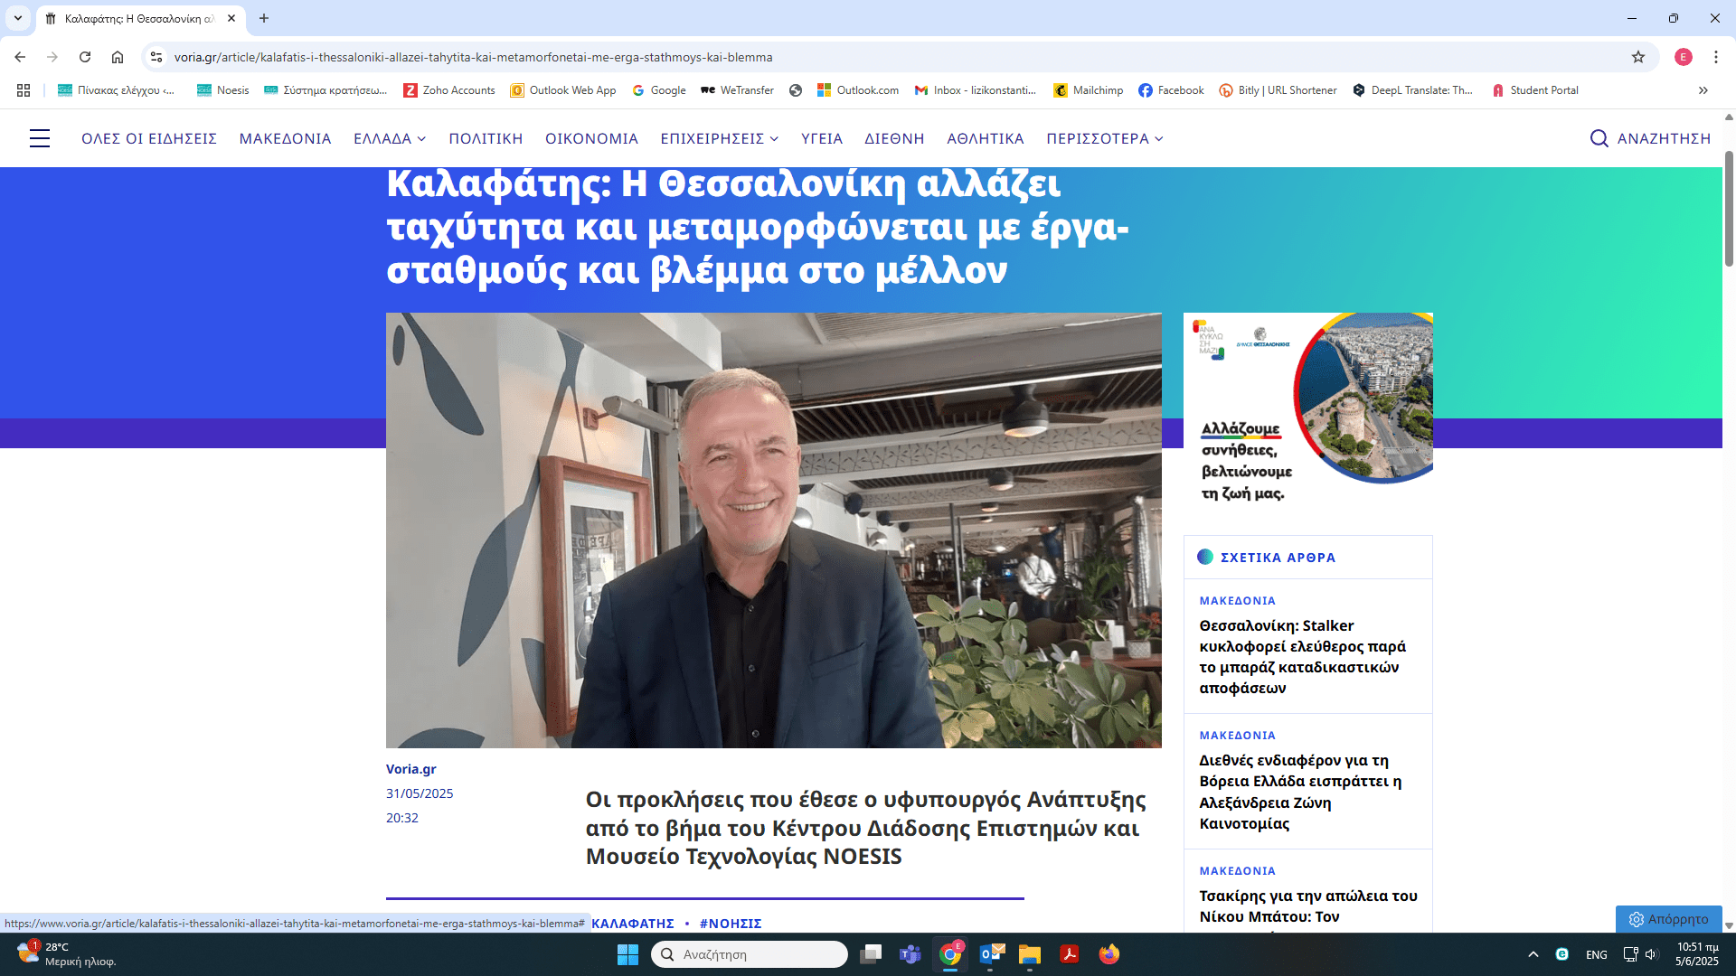This screenshot has height=976, width=1736.
Task: Open the hamburger menu icon
Action: pos(40,138)
